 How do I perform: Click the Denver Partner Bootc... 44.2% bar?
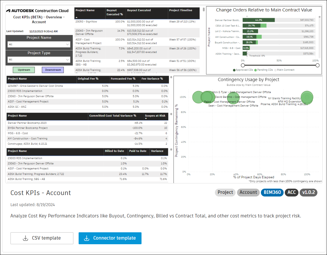pos(259,20)
